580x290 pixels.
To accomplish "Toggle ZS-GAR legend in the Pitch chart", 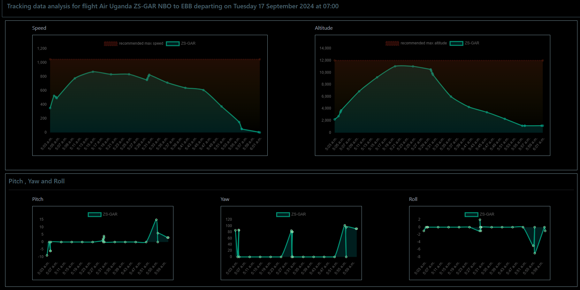I will coord(95,214).
